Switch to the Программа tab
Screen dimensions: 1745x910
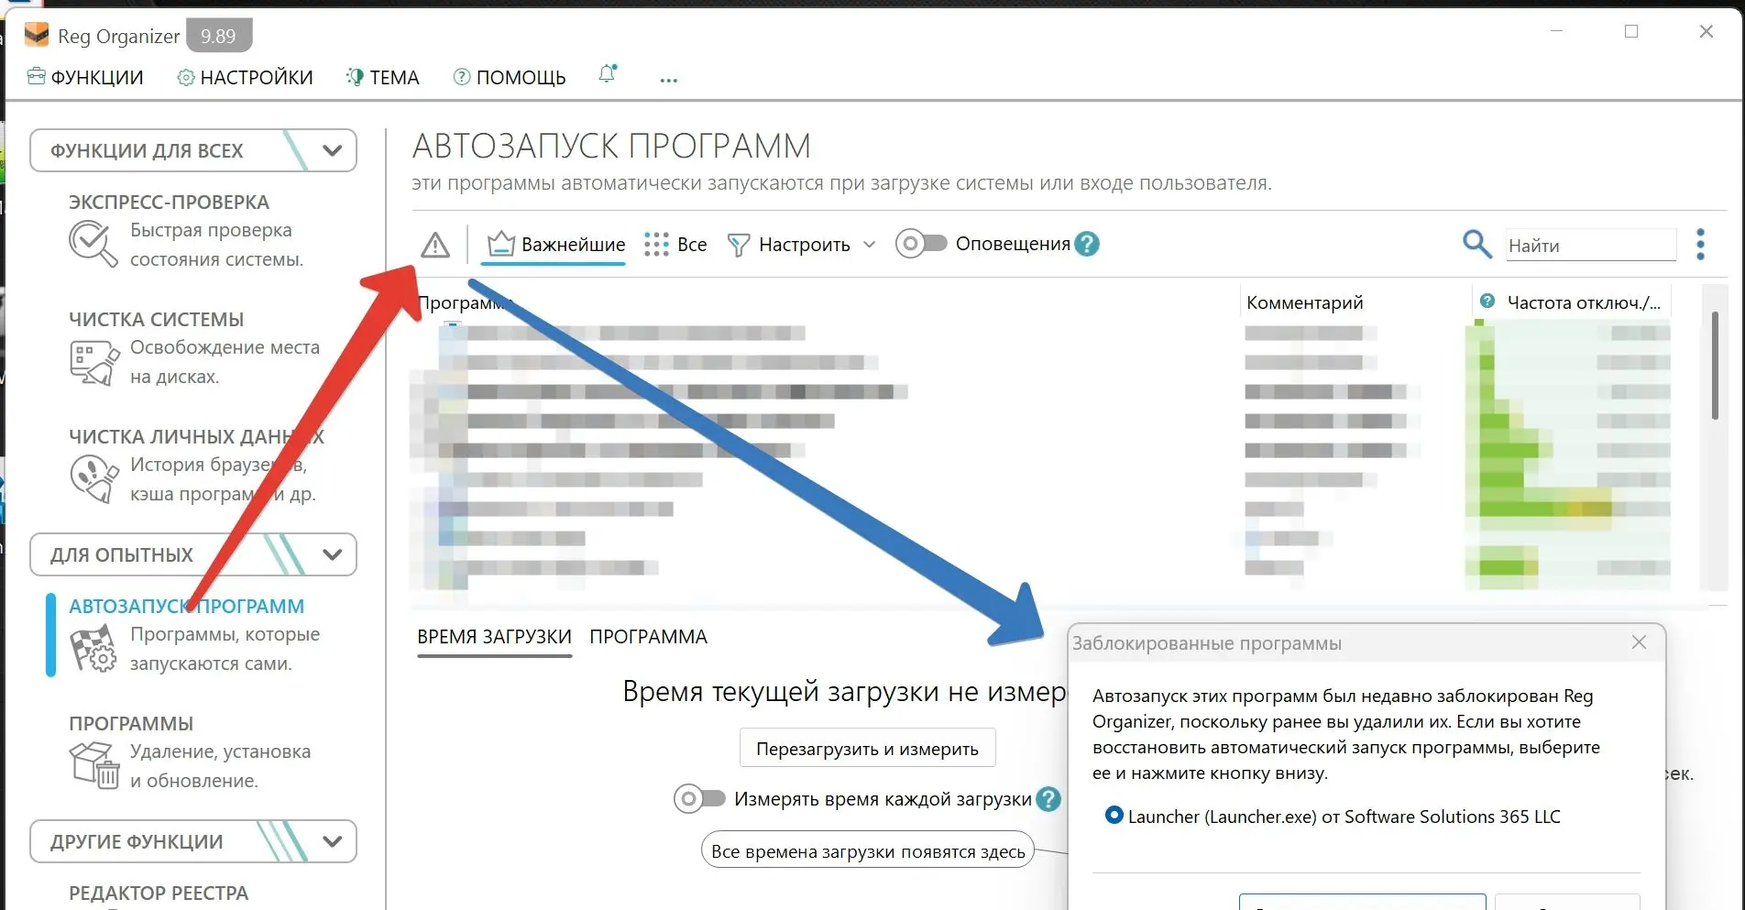point(648,637)
